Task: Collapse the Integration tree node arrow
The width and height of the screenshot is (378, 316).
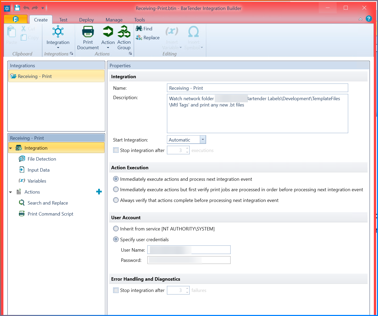Action: (x=10, y=148)
